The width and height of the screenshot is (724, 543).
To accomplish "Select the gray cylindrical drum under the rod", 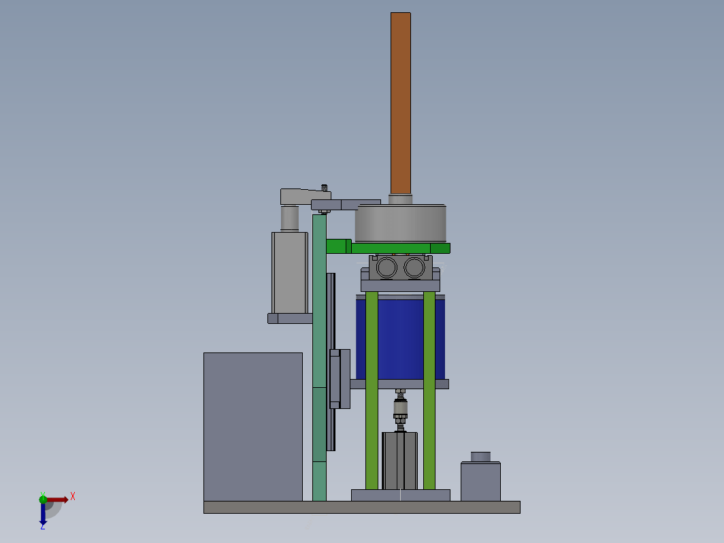I will (x=400, y=223).
